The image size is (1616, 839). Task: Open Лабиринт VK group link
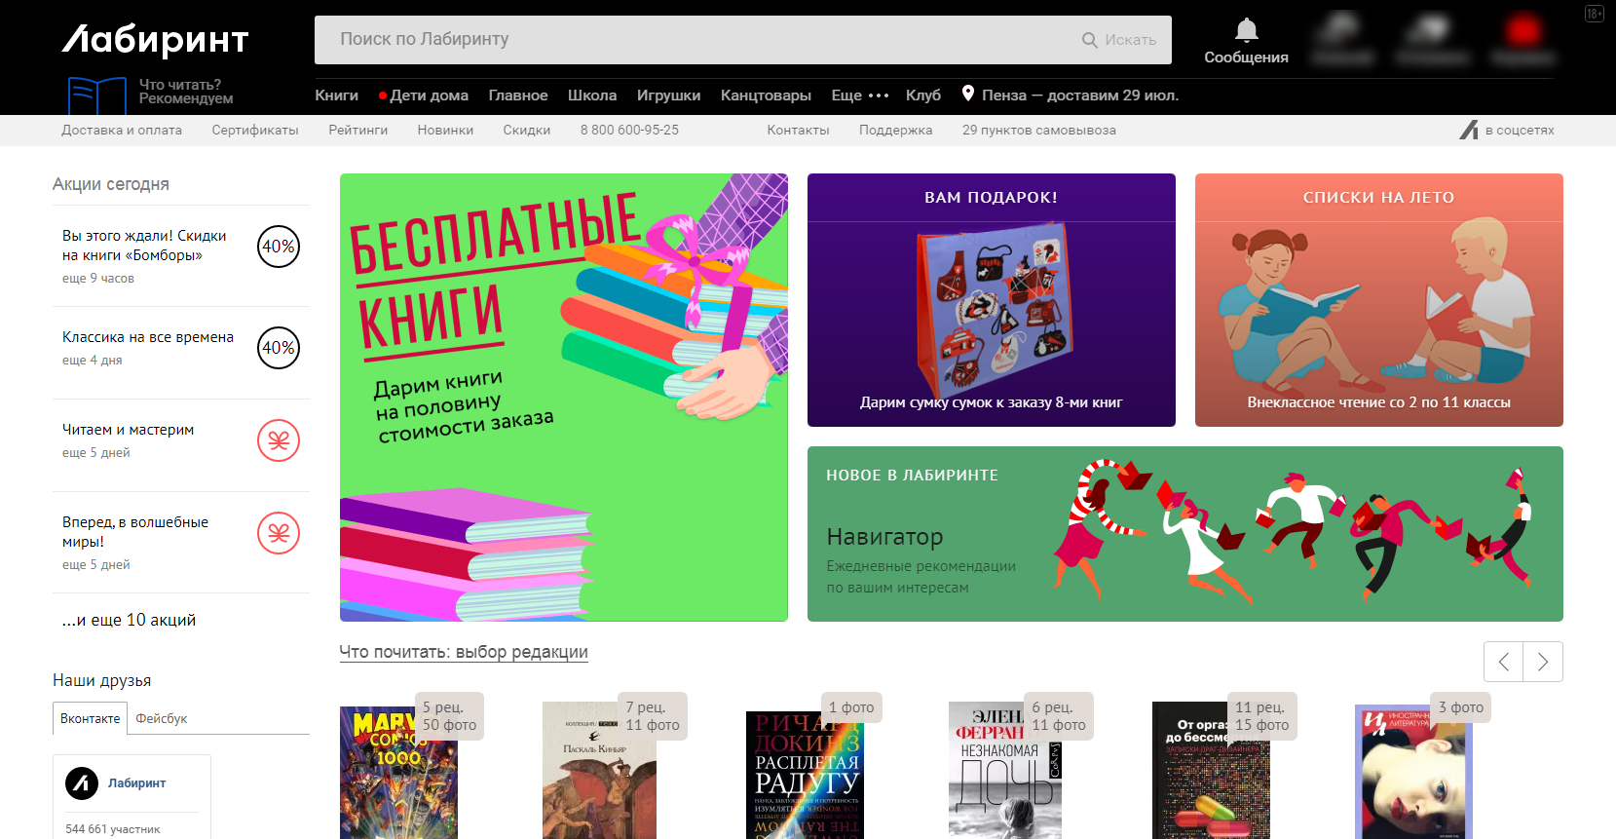tap(136, 782)
